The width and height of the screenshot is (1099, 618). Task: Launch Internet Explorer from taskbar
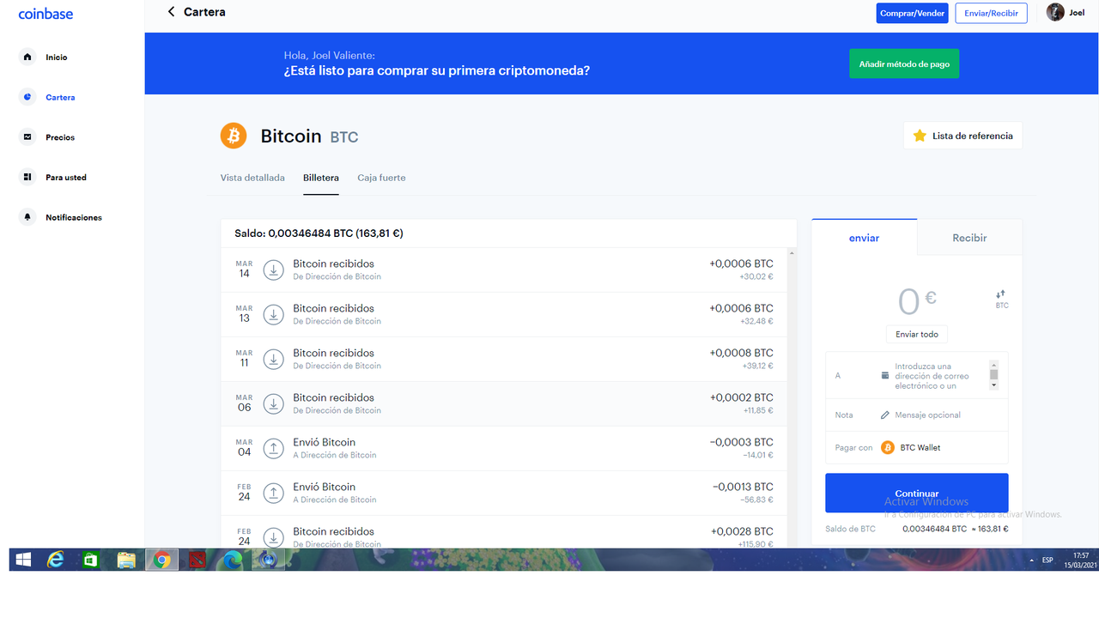[x=57, y=560]
